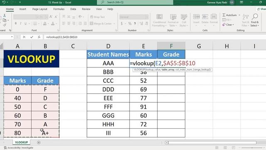Click the Format Painter brush icon
This screenshot has width=266, height=150.
5,25
